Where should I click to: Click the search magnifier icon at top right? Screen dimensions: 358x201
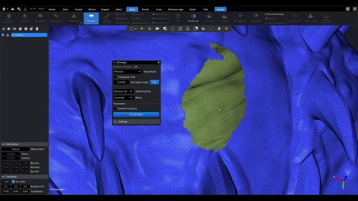click(347, 9)
